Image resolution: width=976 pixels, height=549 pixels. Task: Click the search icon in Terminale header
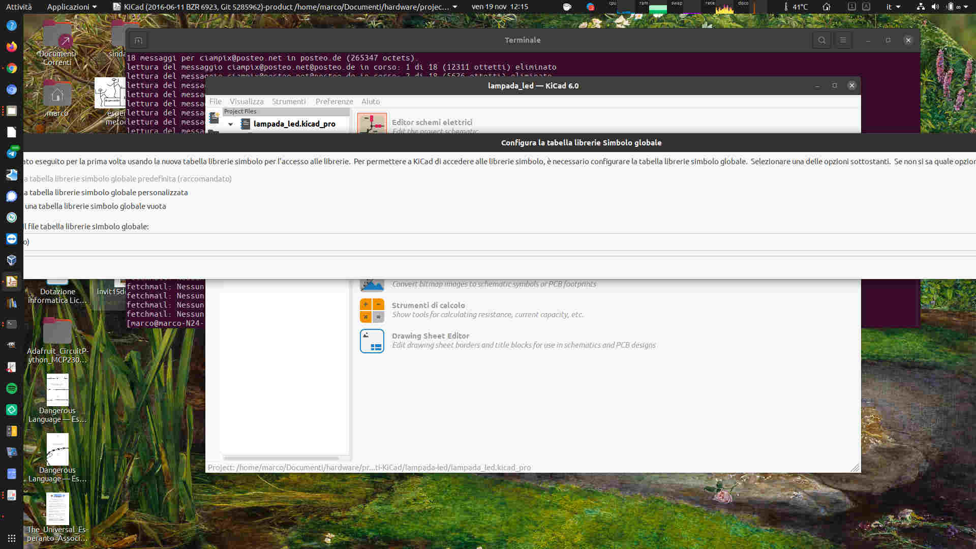[x=821, y=40]
